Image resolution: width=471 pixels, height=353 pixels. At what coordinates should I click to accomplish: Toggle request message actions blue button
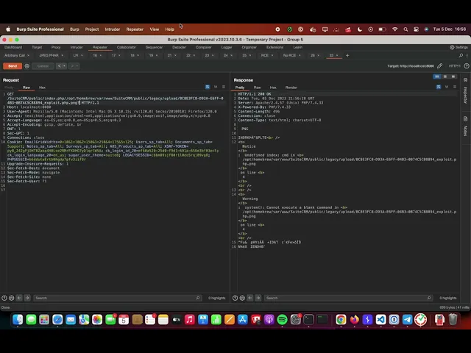coord(208,87)
